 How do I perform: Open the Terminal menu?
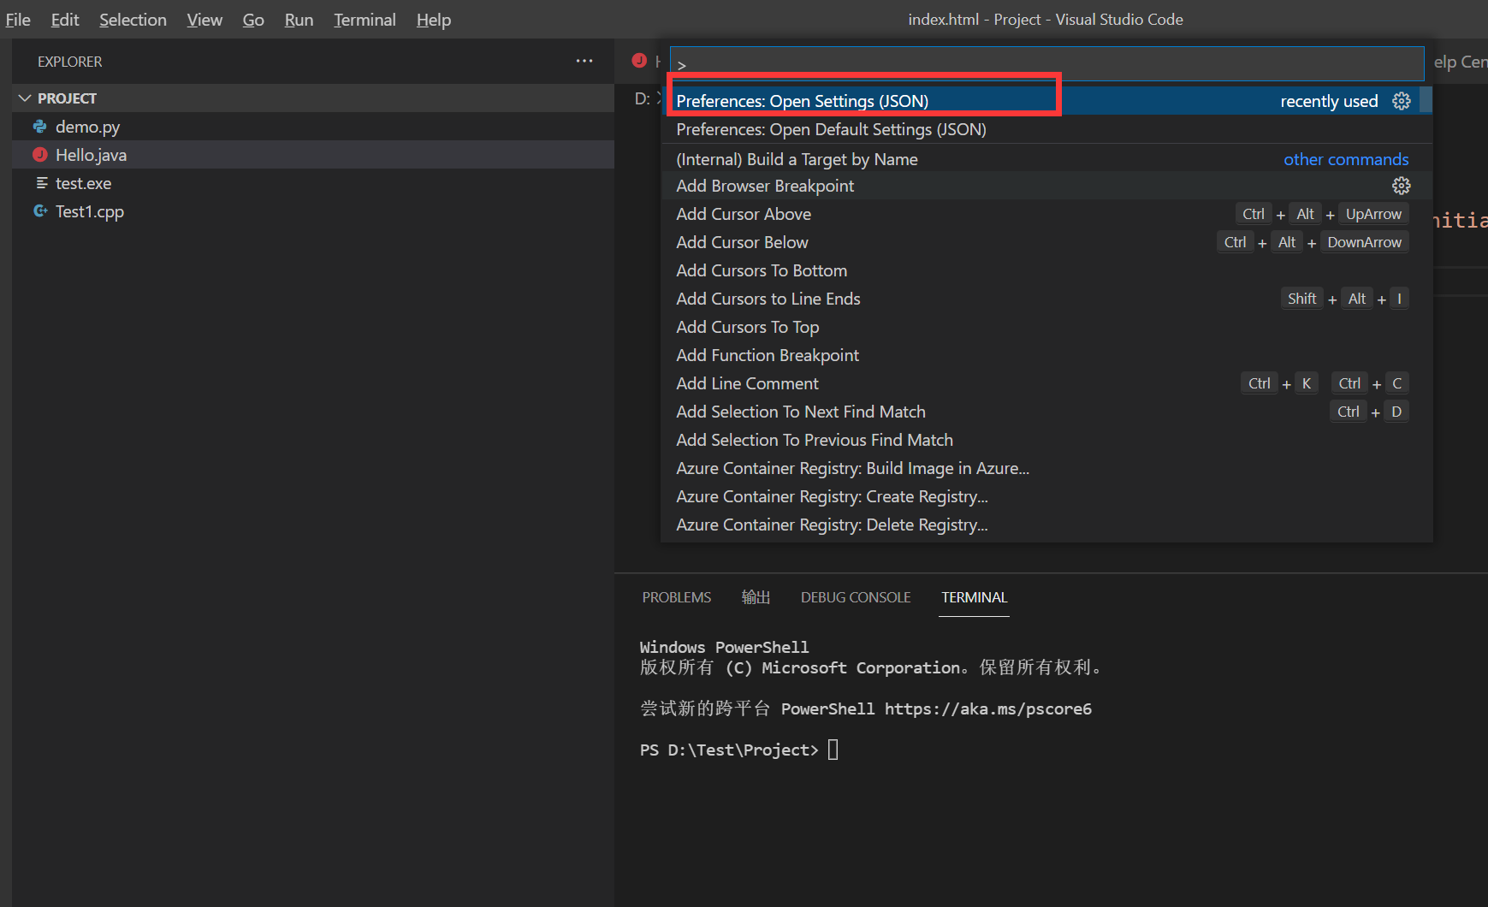pyautogui.click(x=365, y=20)
